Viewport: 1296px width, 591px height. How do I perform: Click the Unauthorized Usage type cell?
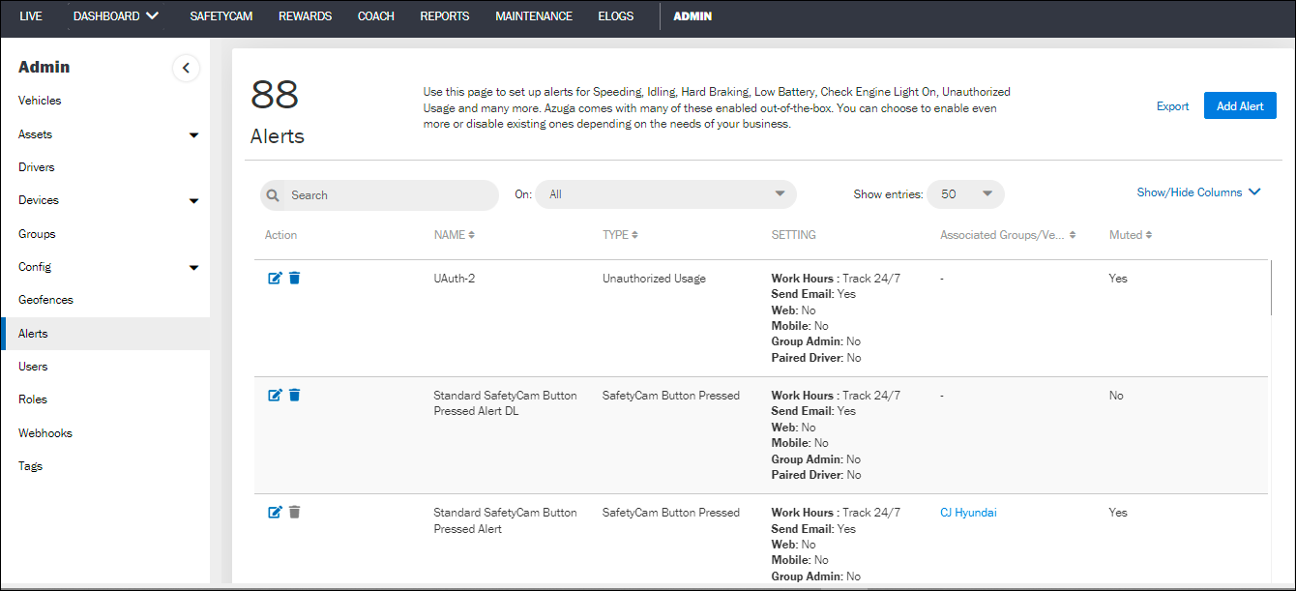(654, 279)
